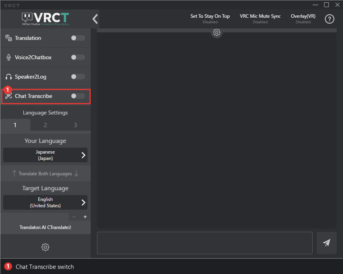Viewport: 343px width, 274px height.
Task: Toggle VRC Mic Mute Sync
Action: pos(260,19)
